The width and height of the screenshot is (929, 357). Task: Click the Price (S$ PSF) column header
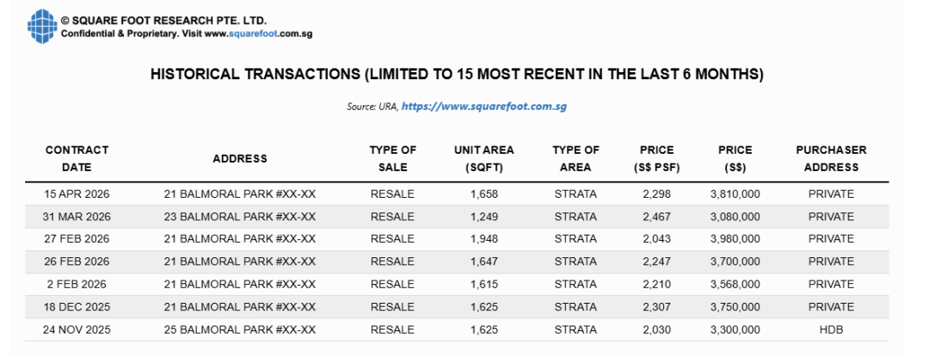tap(656, 158)
